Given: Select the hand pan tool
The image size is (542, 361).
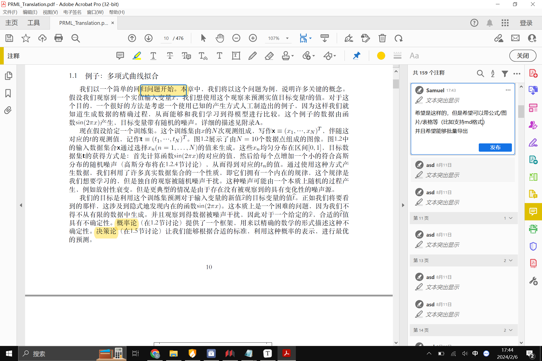Looking at the screenshot, I should (x=220, y=38).
